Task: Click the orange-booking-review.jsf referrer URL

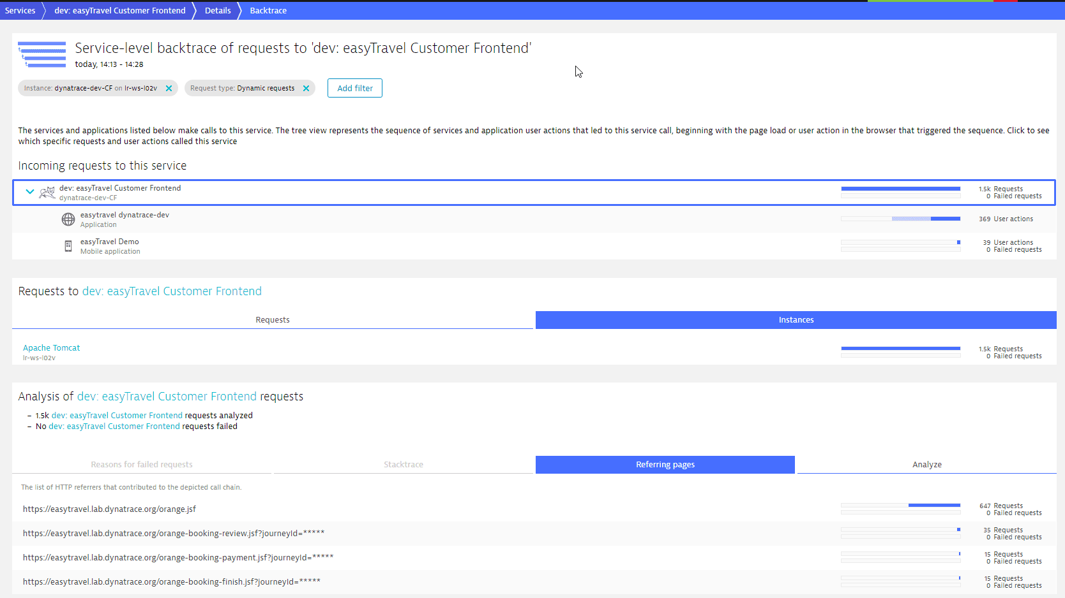Action: 174,534
